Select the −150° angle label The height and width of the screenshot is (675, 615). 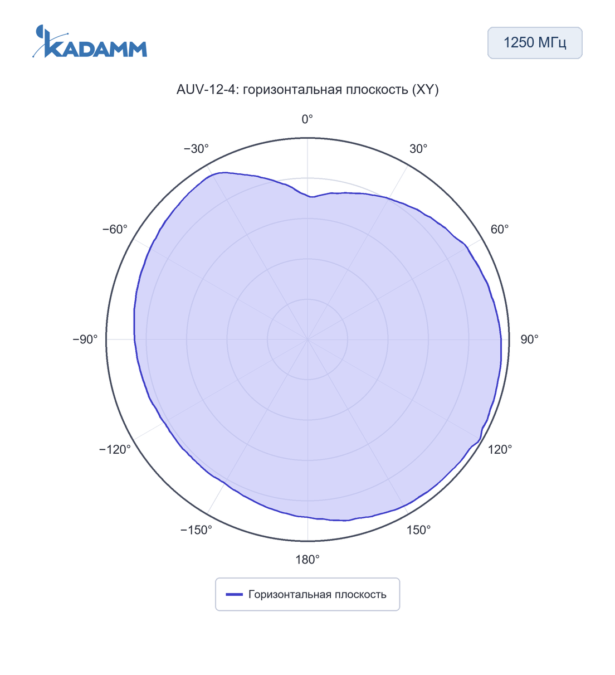coord(196,530)
